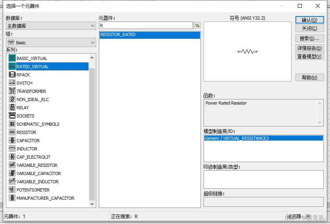Expand the 组 (group) Basic dropdown
The height and width of the screenshot is (224, 330).
[x=51, y=42]
